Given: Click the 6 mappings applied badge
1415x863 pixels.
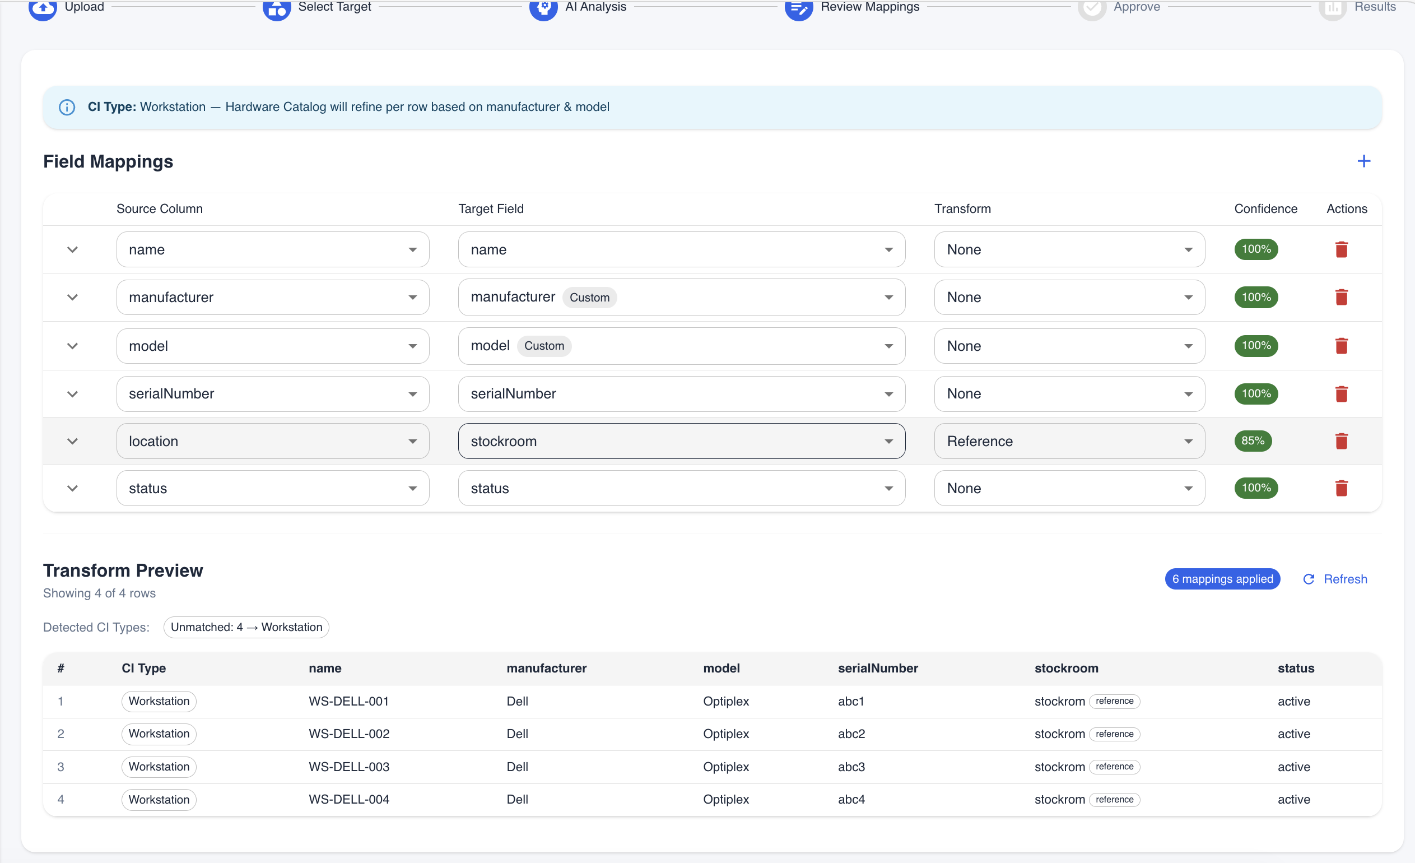Looking at the screenshot, I should [x=1222, y=579].
